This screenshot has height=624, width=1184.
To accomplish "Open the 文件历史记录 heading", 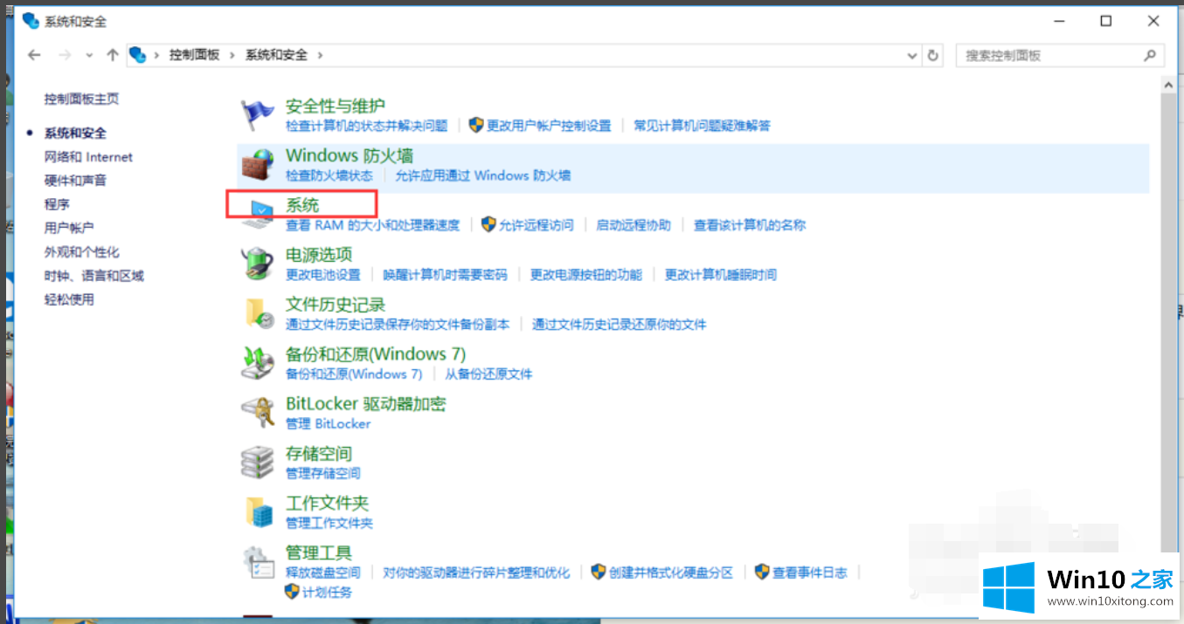I will pyautogui.click(x=336, y=305).
